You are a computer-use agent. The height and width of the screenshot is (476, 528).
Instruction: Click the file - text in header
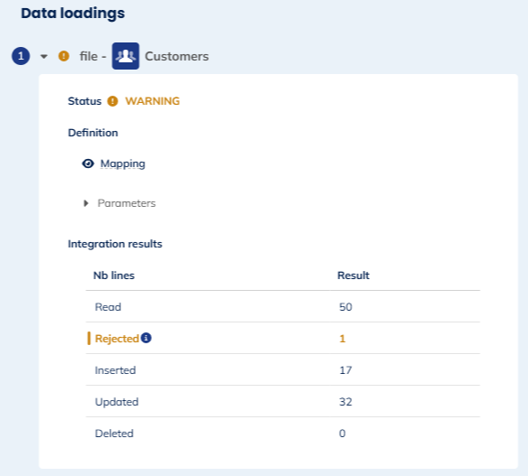click(93, 56)
